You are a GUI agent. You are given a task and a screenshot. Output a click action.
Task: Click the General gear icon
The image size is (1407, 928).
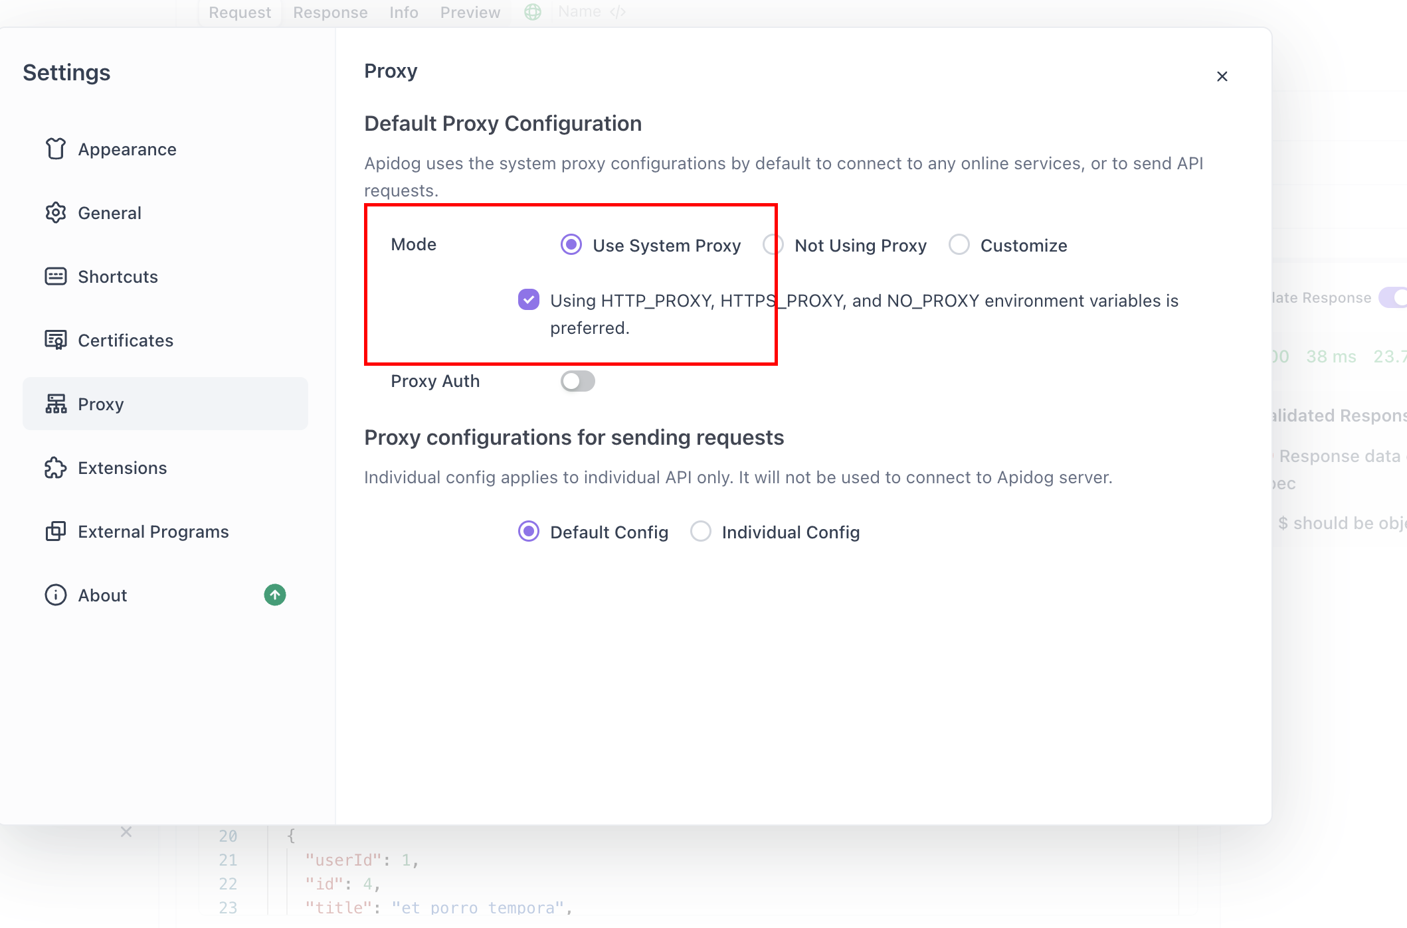tap(56, 212)
